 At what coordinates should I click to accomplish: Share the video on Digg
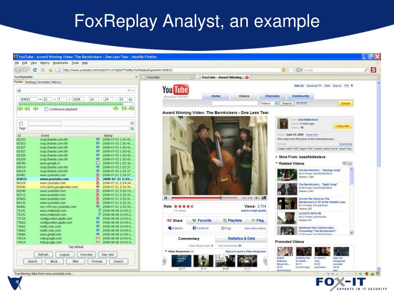pyautogui.click(x=226, y=228)
